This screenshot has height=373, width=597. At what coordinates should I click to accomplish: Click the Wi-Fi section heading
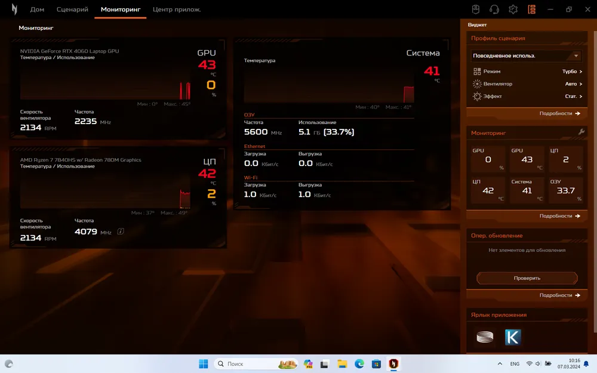point(251,178)
